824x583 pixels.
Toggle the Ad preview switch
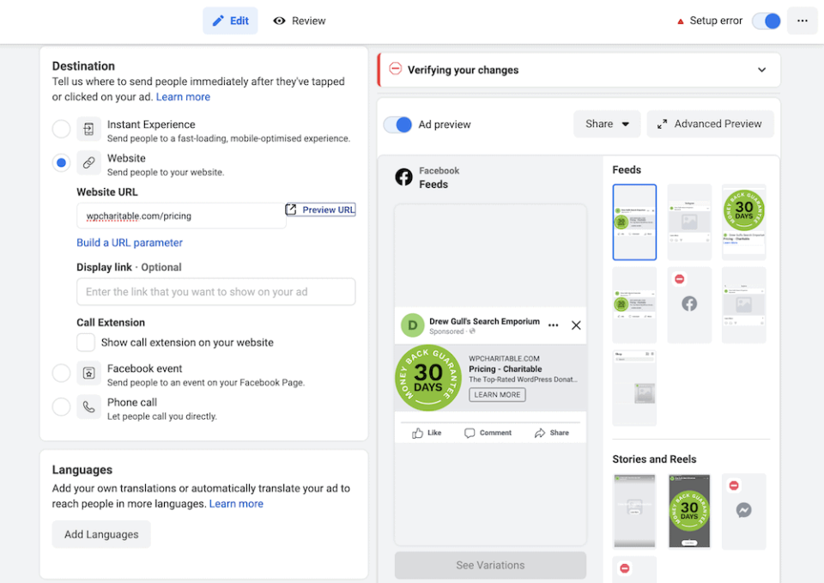pyautogui.click(x=397, y=124)
